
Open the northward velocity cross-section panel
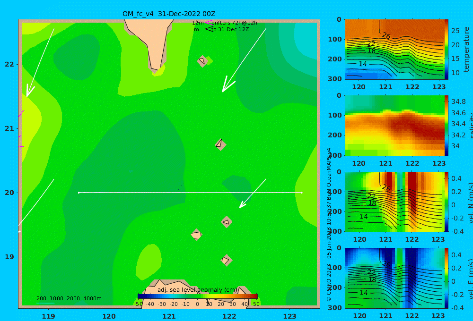395,202
